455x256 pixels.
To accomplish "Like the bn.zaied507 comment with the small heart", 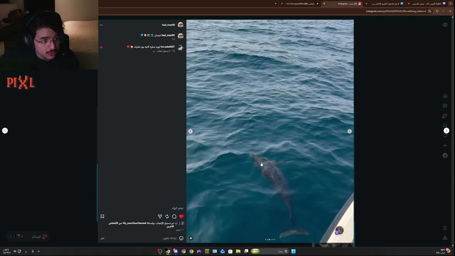I will click(x=101, y=47).
